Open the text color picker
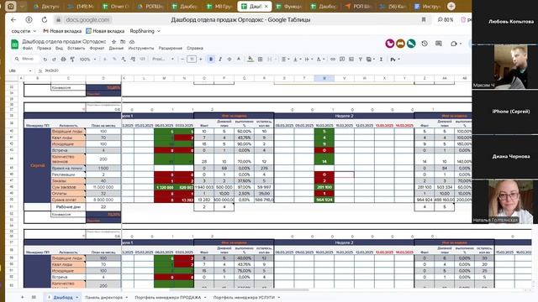The image size is (538, 302). (239, 60)
